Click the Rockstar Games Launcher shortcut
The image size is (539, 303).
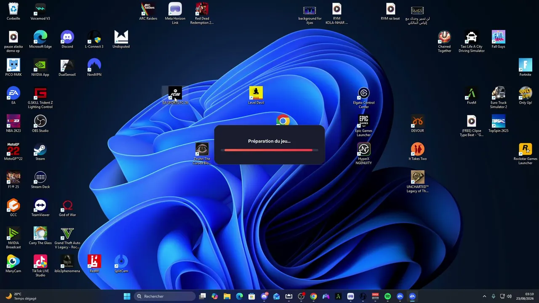pos(526,154)
